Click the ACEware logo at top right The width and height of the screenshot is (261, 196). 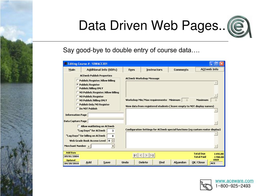click(x=240, y=27)
